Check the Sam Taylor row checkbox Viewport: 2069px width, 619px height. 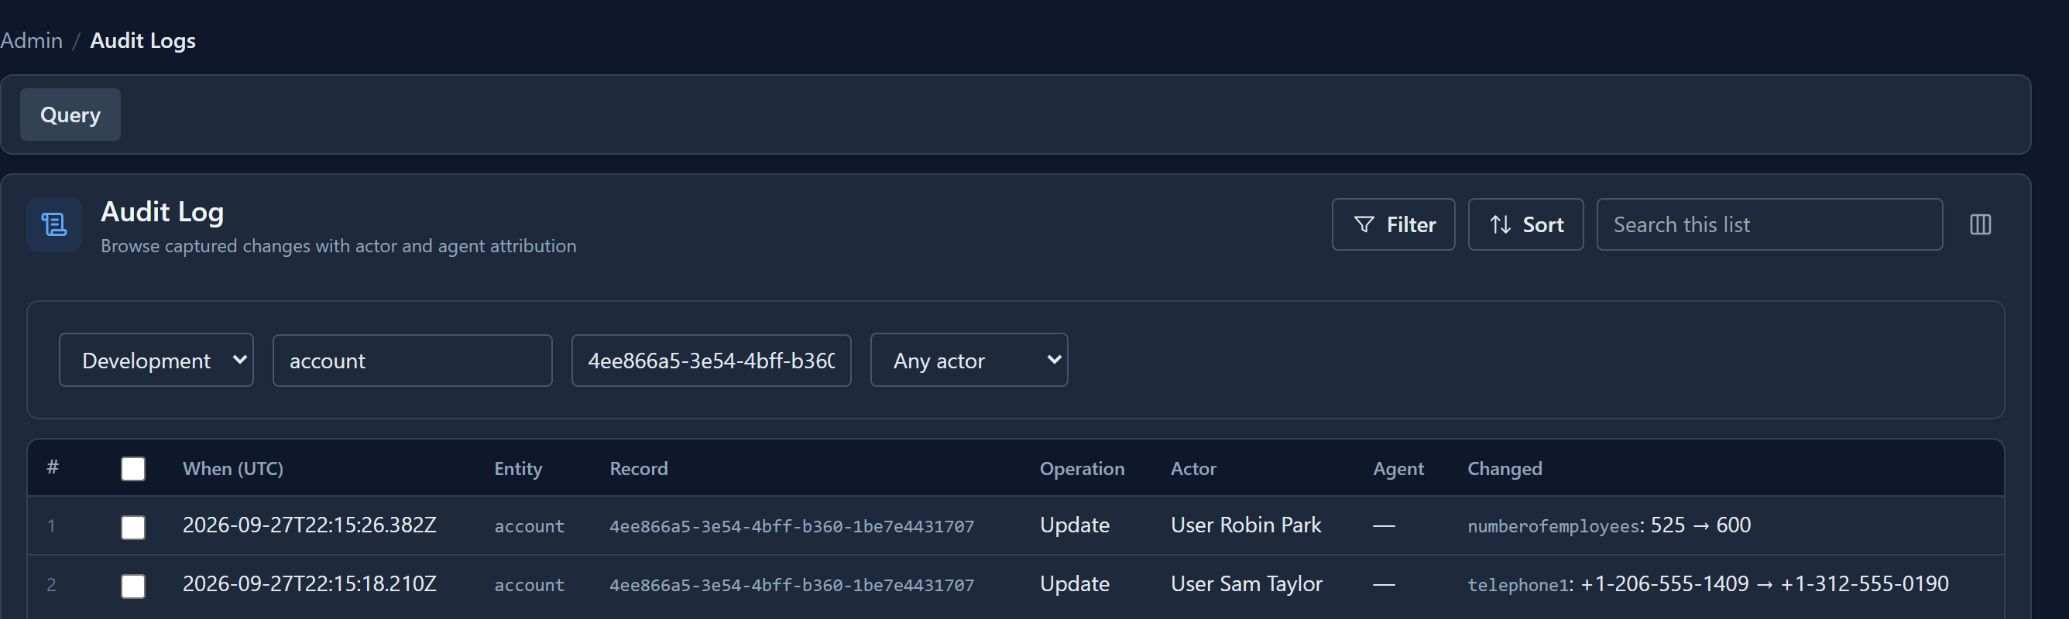click(x=132, y=586)
